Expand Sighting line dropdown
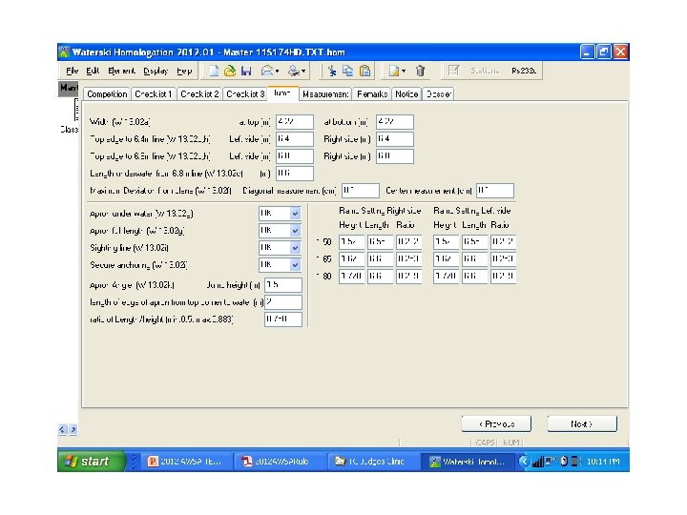The height and width of the screenshot is (515, 687). coord(295,247)
